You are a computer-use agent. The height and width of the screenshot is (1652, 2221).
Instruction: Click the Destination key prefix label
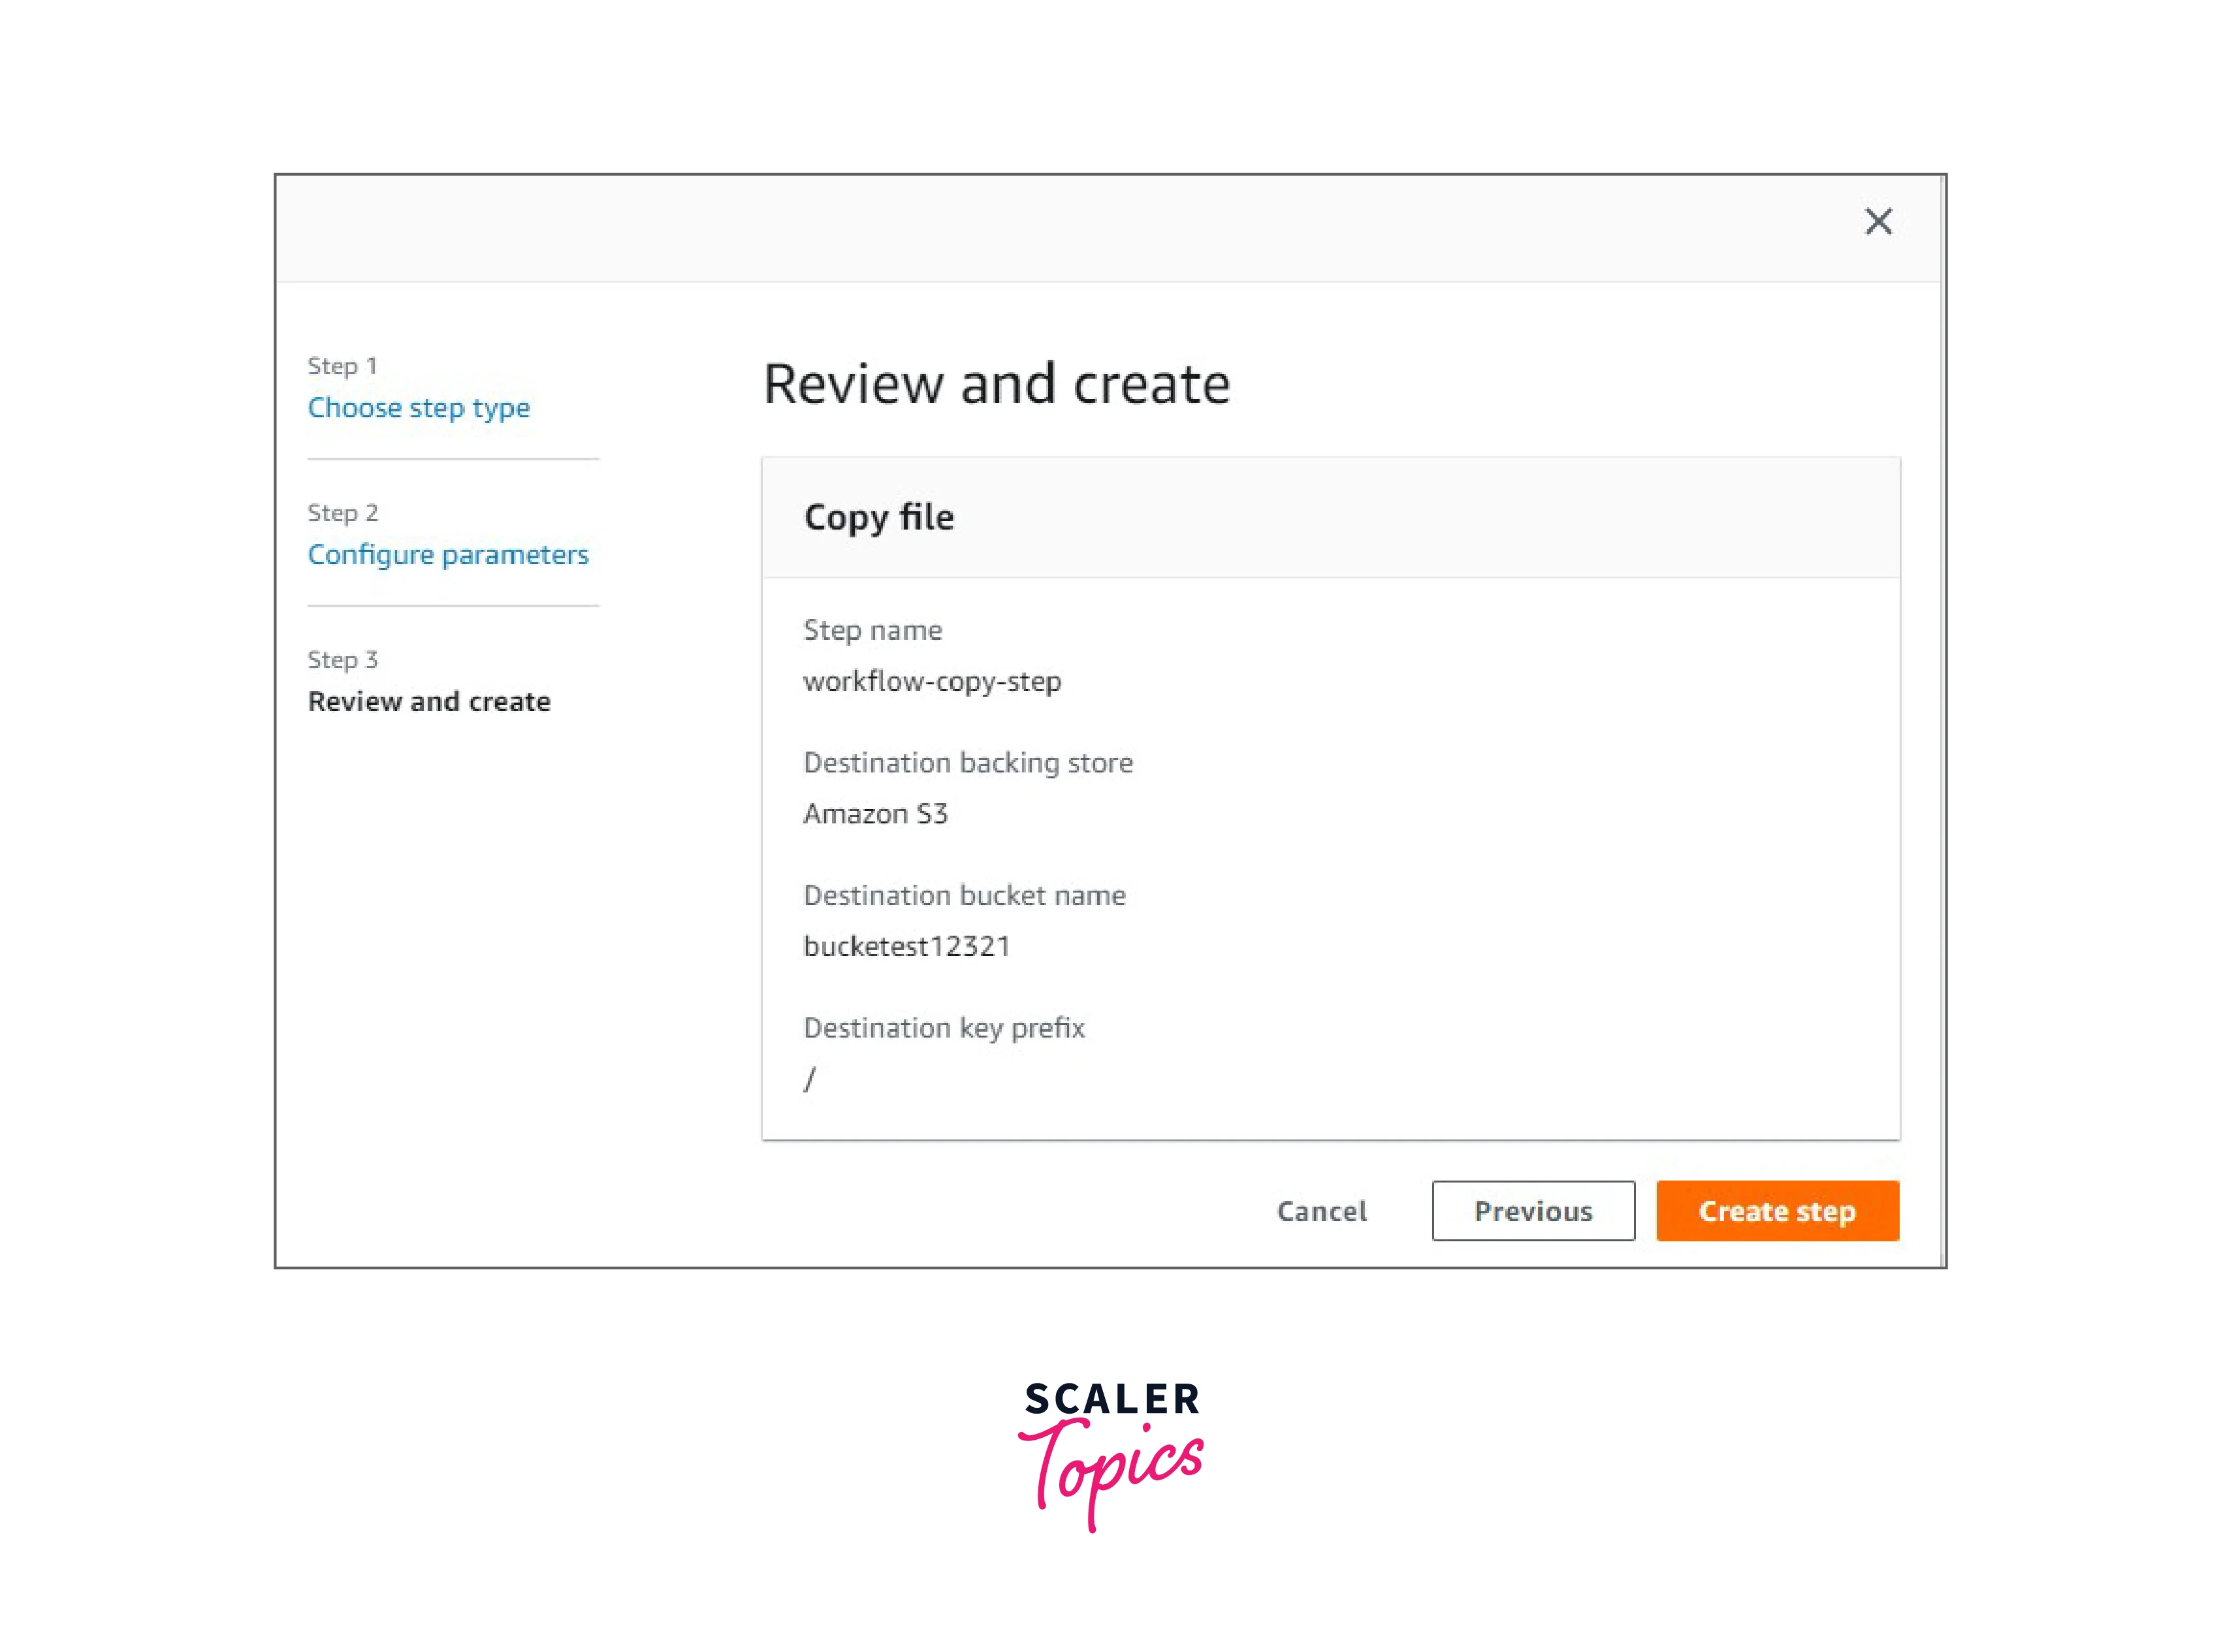tap(943, 1028)
